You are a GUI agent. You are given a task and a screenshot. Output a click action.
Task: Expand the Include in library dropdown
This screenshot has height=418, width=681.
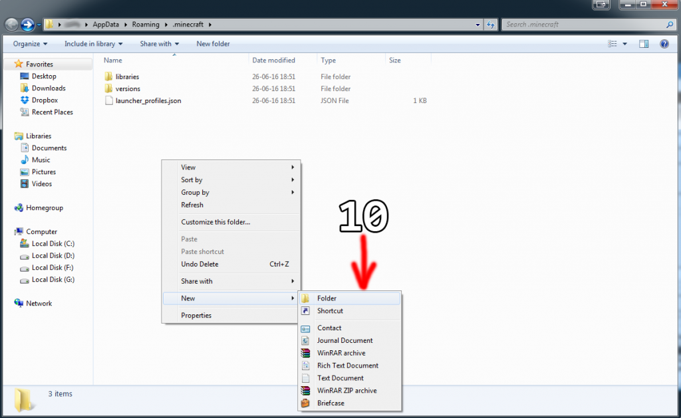point(94,44)
